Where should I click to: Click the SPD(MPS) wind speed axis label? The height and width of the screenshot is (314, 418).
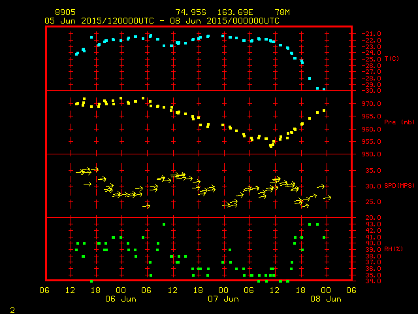(x=399, y=186)
